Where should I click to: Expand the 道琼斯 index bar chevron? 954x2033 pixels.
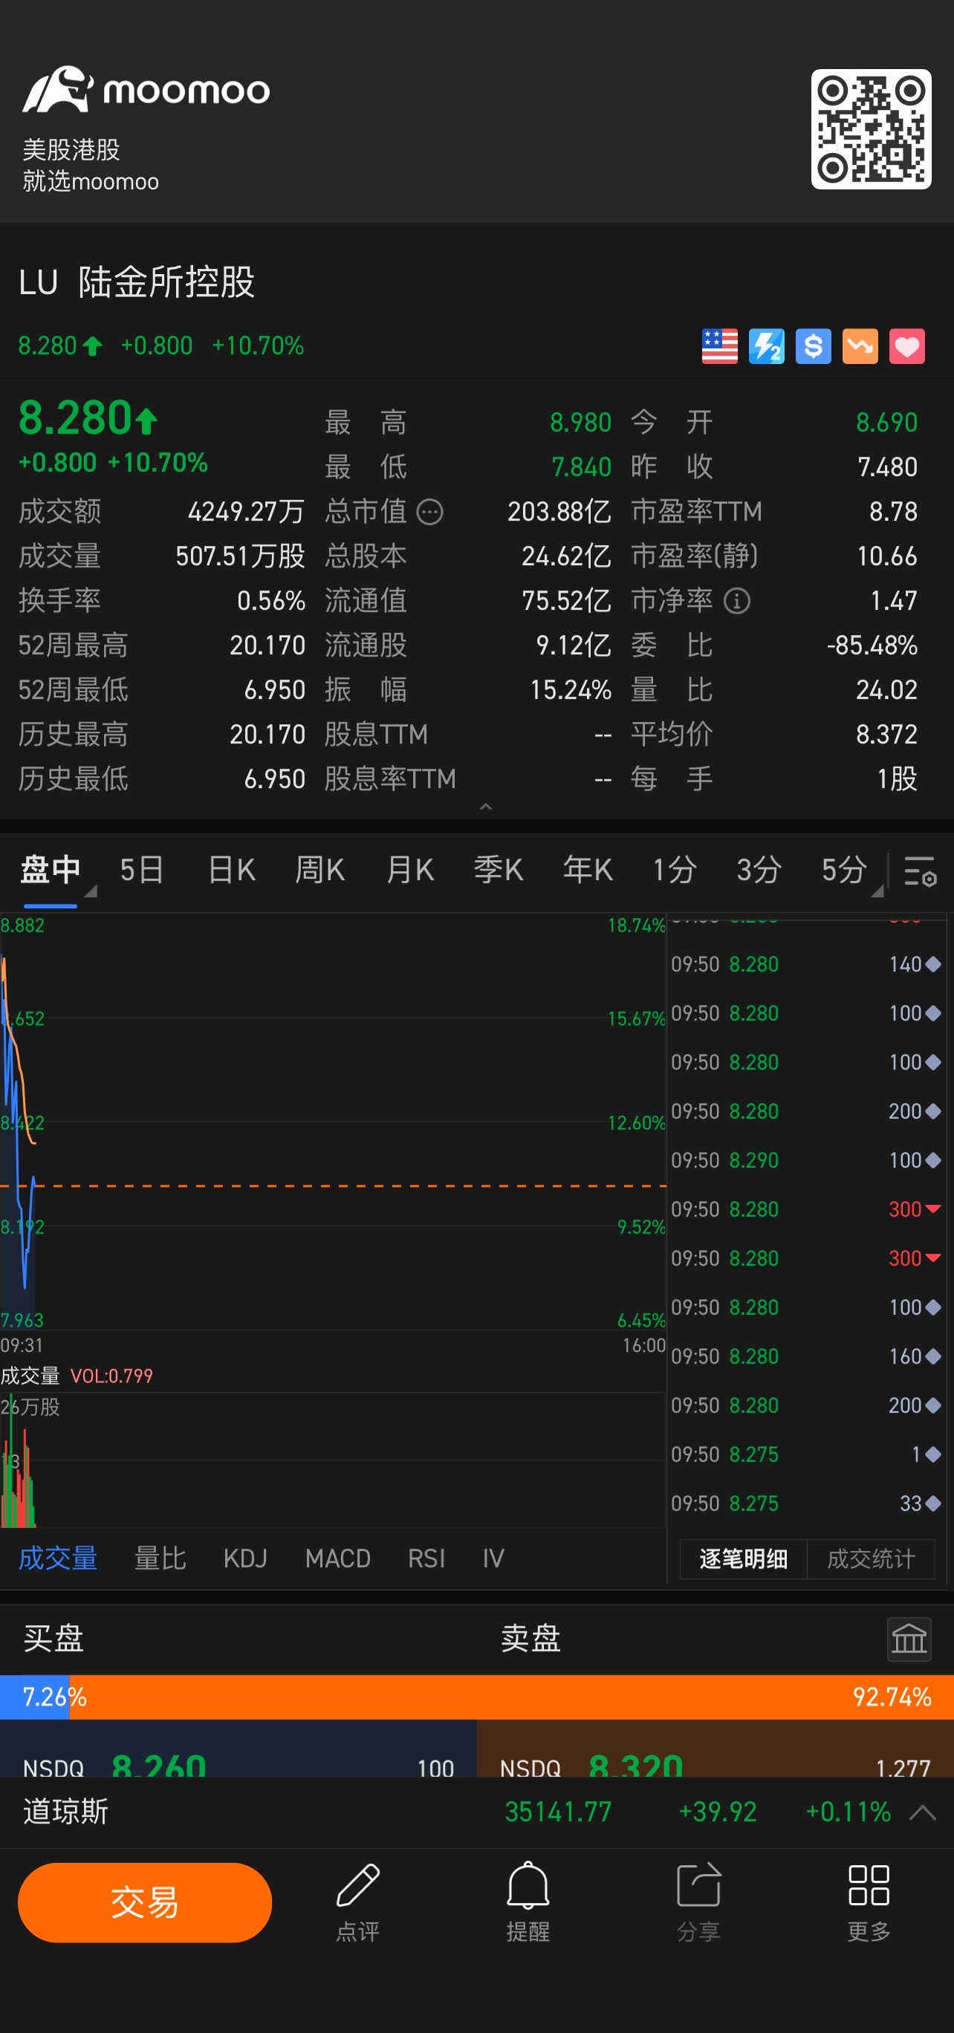point(922,1812)
